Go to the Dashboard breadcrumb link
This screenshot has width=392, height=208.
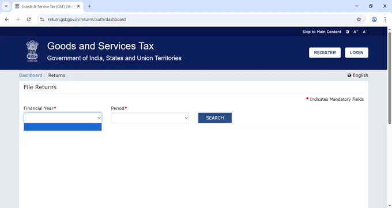[x=31, y=75]
